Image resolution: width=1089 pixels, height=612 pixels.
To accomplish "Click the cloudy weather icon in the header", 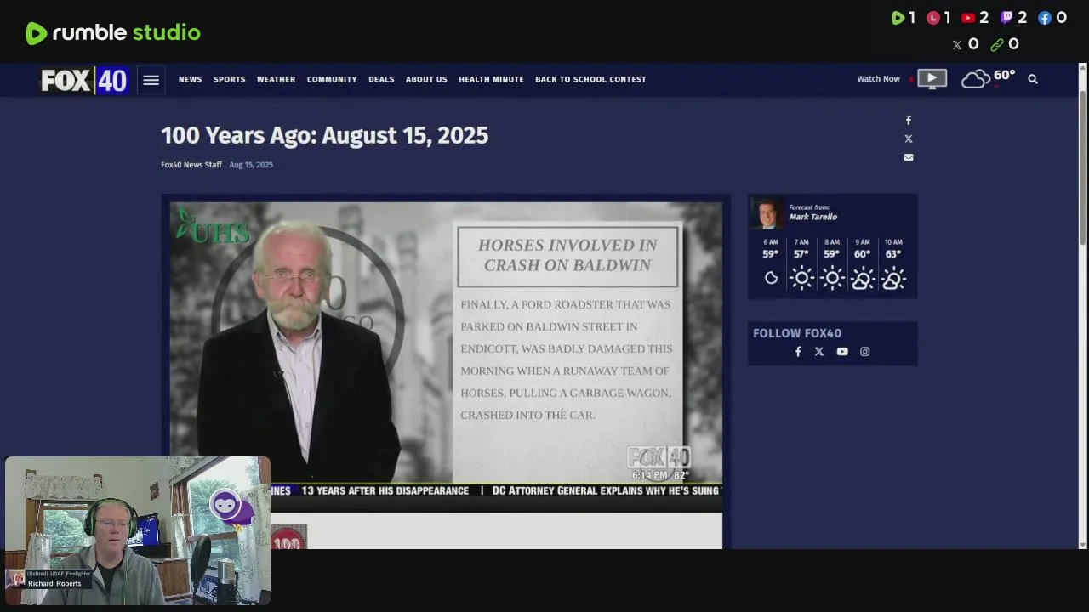I will click(x=976, y=79).
